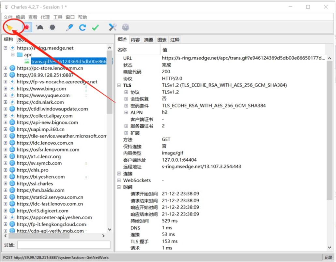Switch to the 概述 tab

click(122, 39)
